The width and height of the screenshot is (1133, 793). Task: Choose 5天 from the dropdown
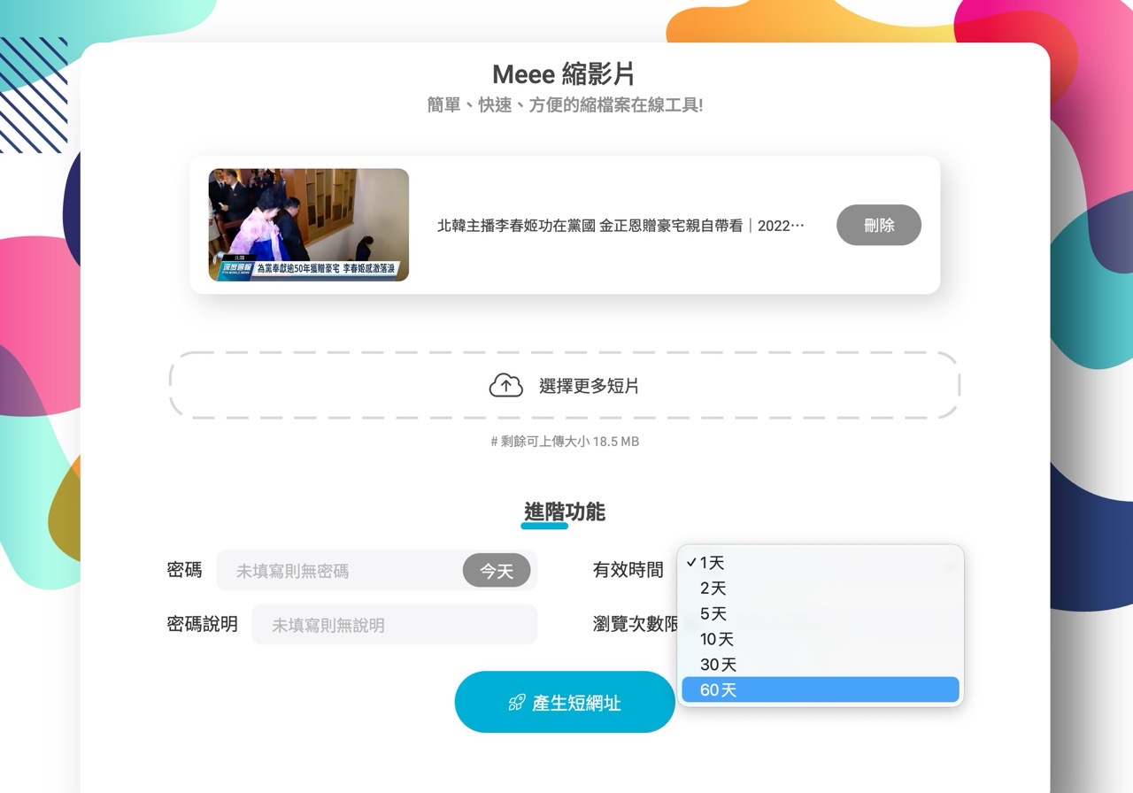[713, 613]
